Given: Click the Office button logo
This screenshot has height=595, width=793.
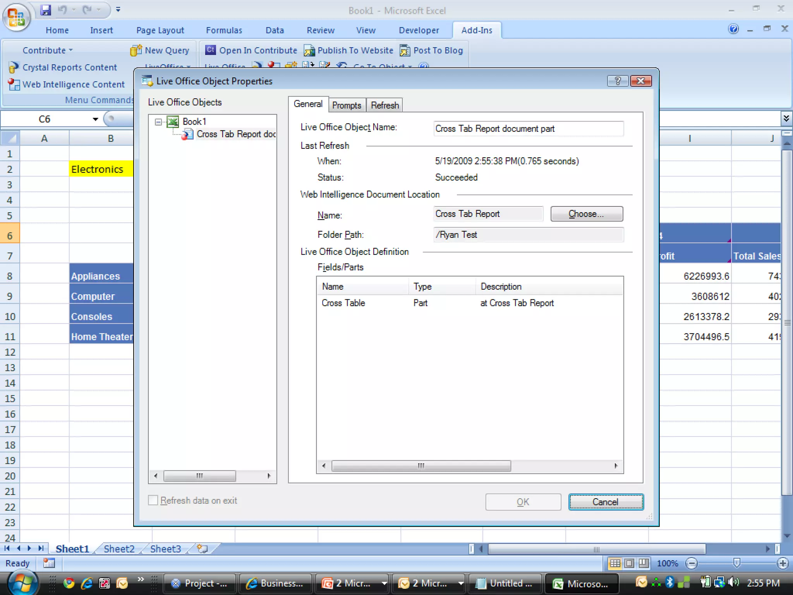Looking at the screenshot, I should [x=16, y=17].
